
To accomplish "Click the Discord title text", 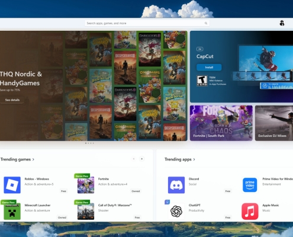I will coord(194,179).
